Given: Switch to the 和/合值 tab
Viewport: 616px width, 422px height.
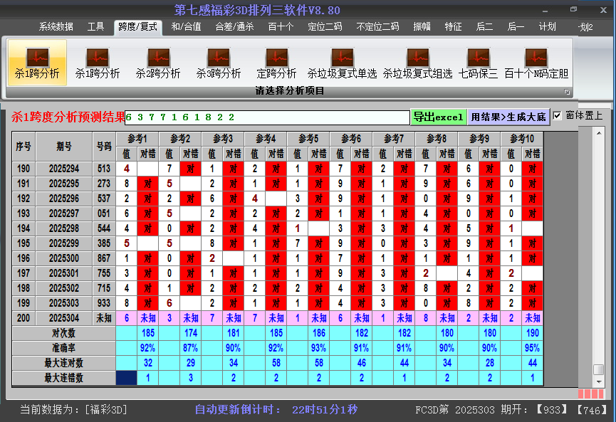Looking at the screenshot, I should click(x=186, y=27).
